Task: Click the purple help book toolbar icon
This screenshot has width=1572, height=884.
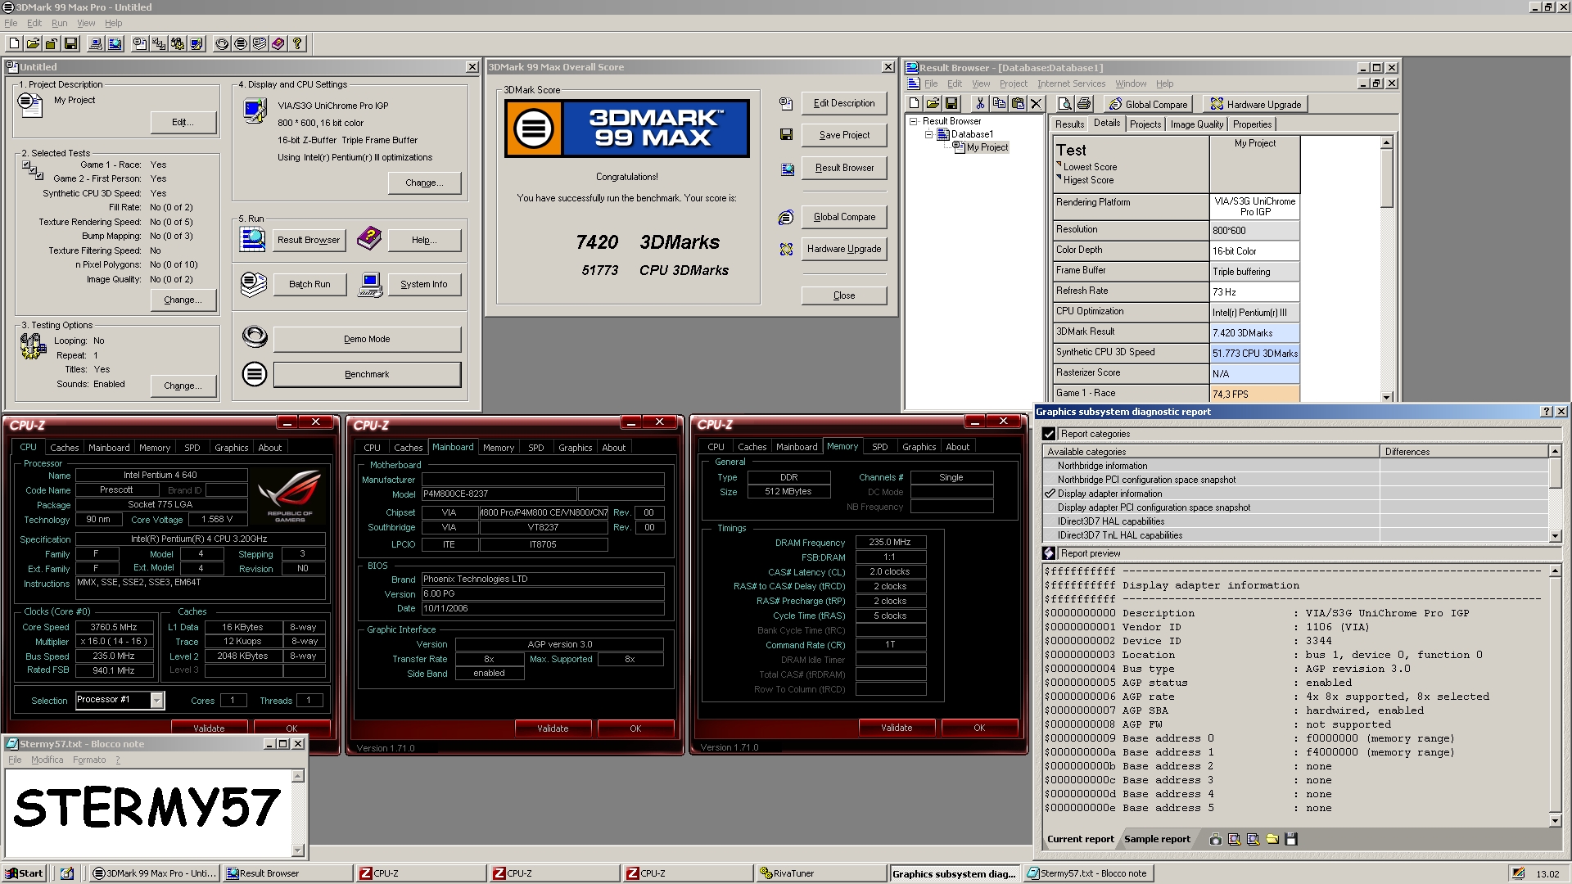Action: click(x=278, y=43)
